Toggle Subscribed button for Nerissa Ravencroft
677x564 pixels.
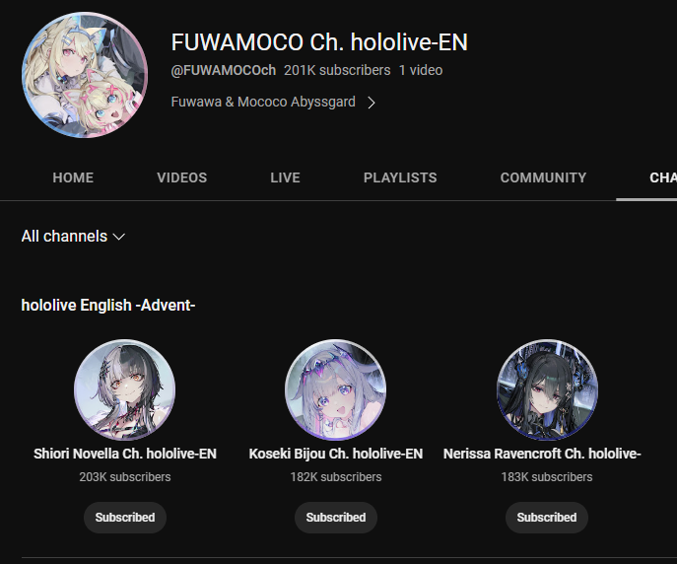[x=547, y=518]
